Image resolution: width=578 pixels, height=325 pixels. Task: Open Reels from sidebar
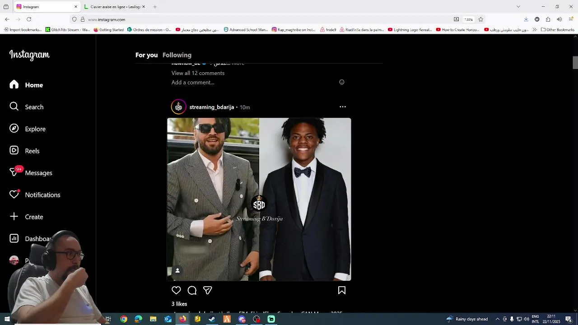click(25, 151)
